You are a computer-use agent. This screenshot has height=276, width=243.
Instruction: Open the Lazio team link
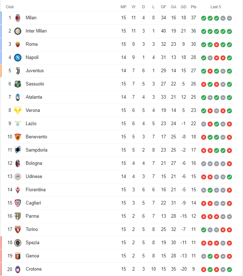[31, 124]
